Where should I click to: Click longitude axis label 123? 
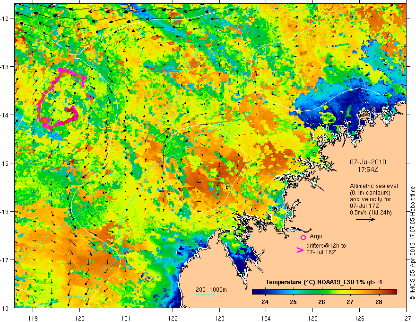pos(219,319)
